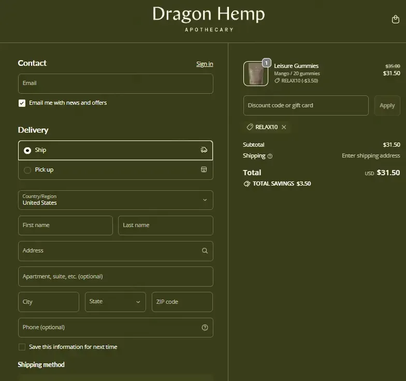Click the Discount code or gift card field
This screenshot has height=381, width=406.
click(306, 105)
